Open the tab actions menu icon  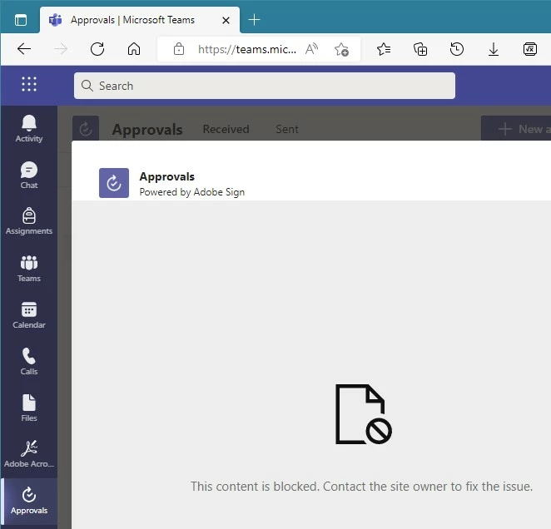click(21, 20)
